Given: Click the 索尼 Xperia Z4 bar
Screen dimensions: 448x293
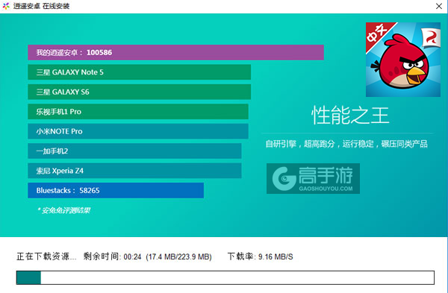Looking at the screenshot, I should tap(134, 171).
